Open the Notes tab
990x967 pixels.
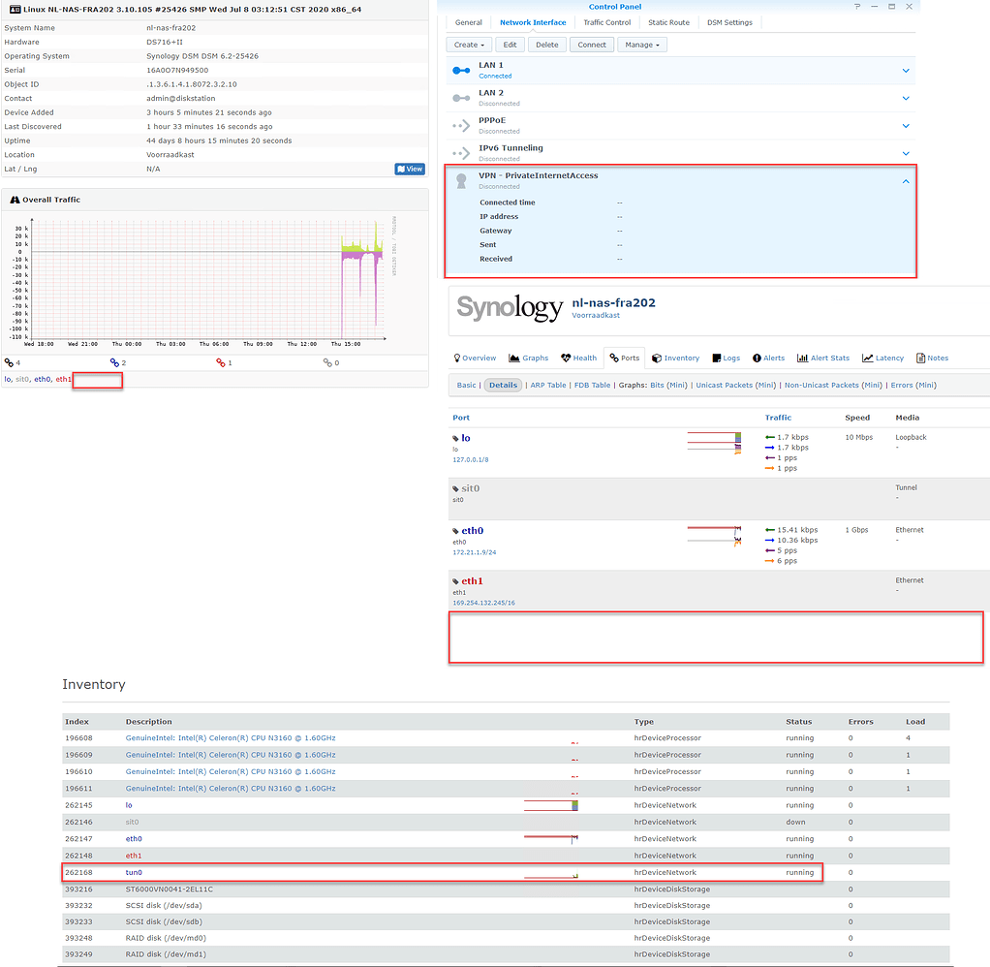click(932, 359)
